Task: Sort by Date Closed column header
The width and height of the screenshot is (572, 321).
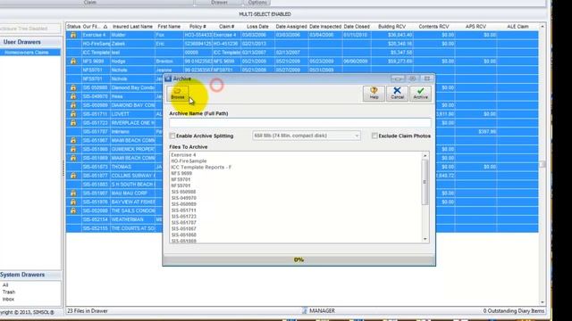Action: click(x=357, y=27)
